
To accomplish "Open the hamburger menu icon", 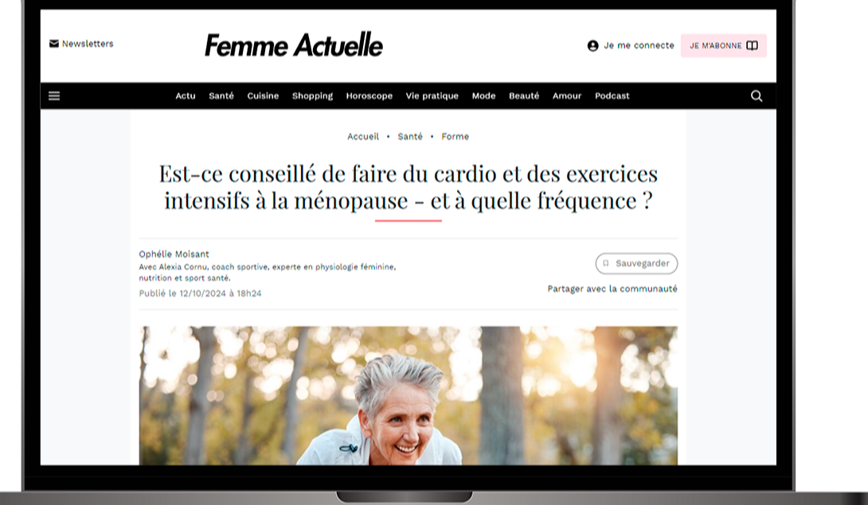I will (x=53, y=95).
